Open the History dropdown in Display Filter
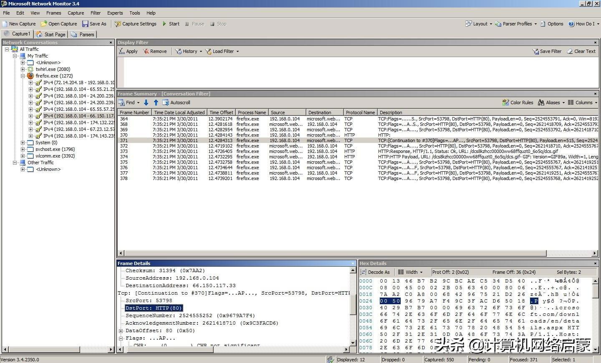 (x=189, y=51)
